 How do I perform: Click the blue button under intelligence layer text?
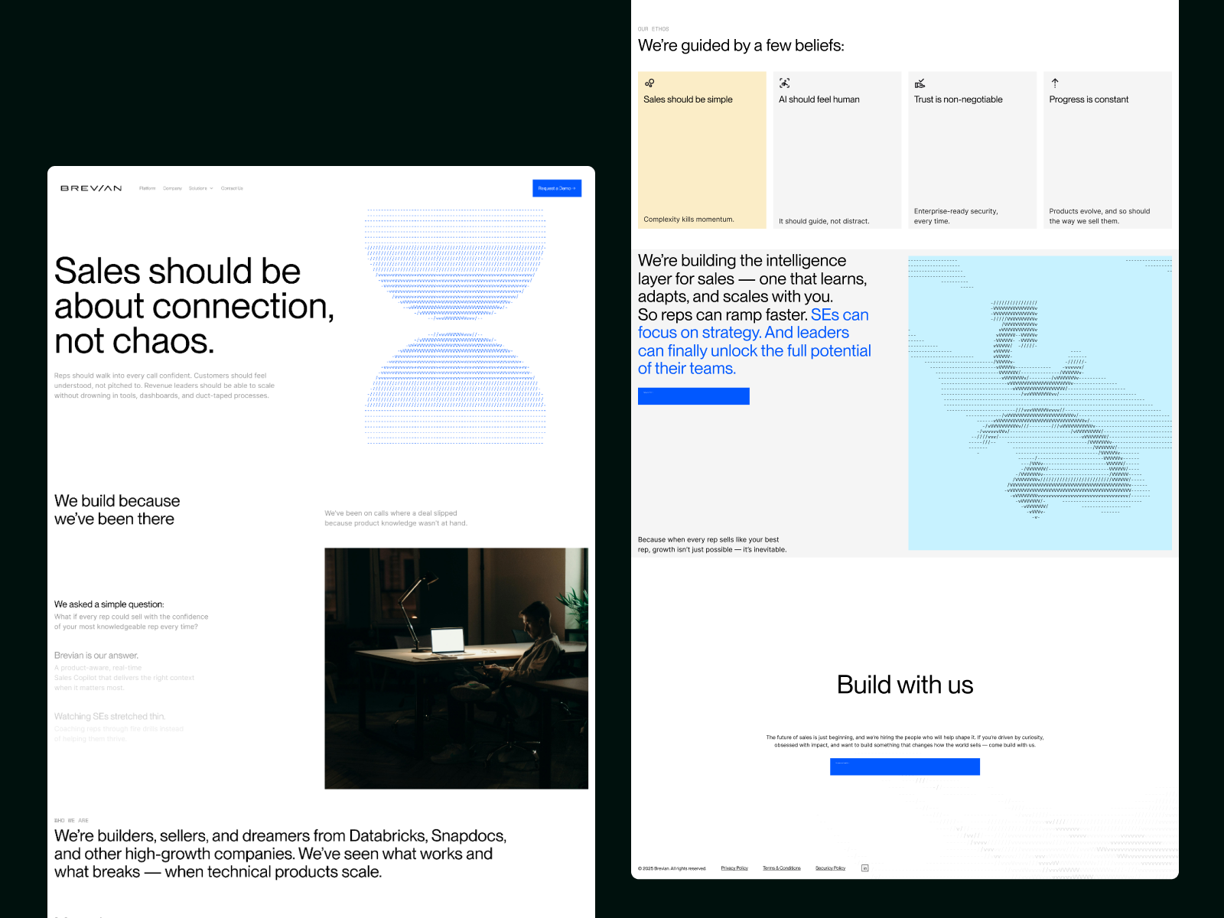click(693, 396)
